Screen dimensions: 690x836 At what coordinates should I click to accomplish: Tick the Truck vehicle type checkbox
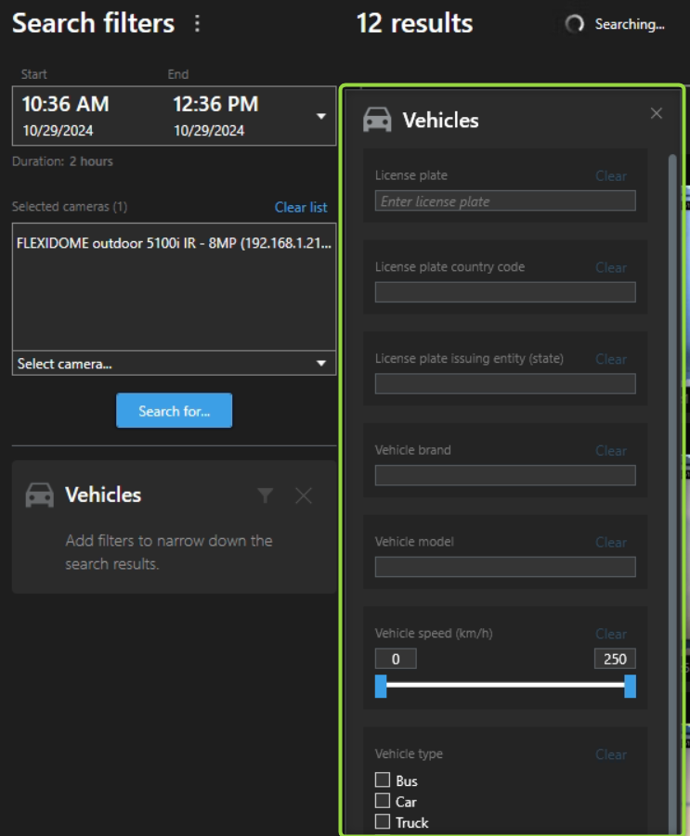pos(382,821)
